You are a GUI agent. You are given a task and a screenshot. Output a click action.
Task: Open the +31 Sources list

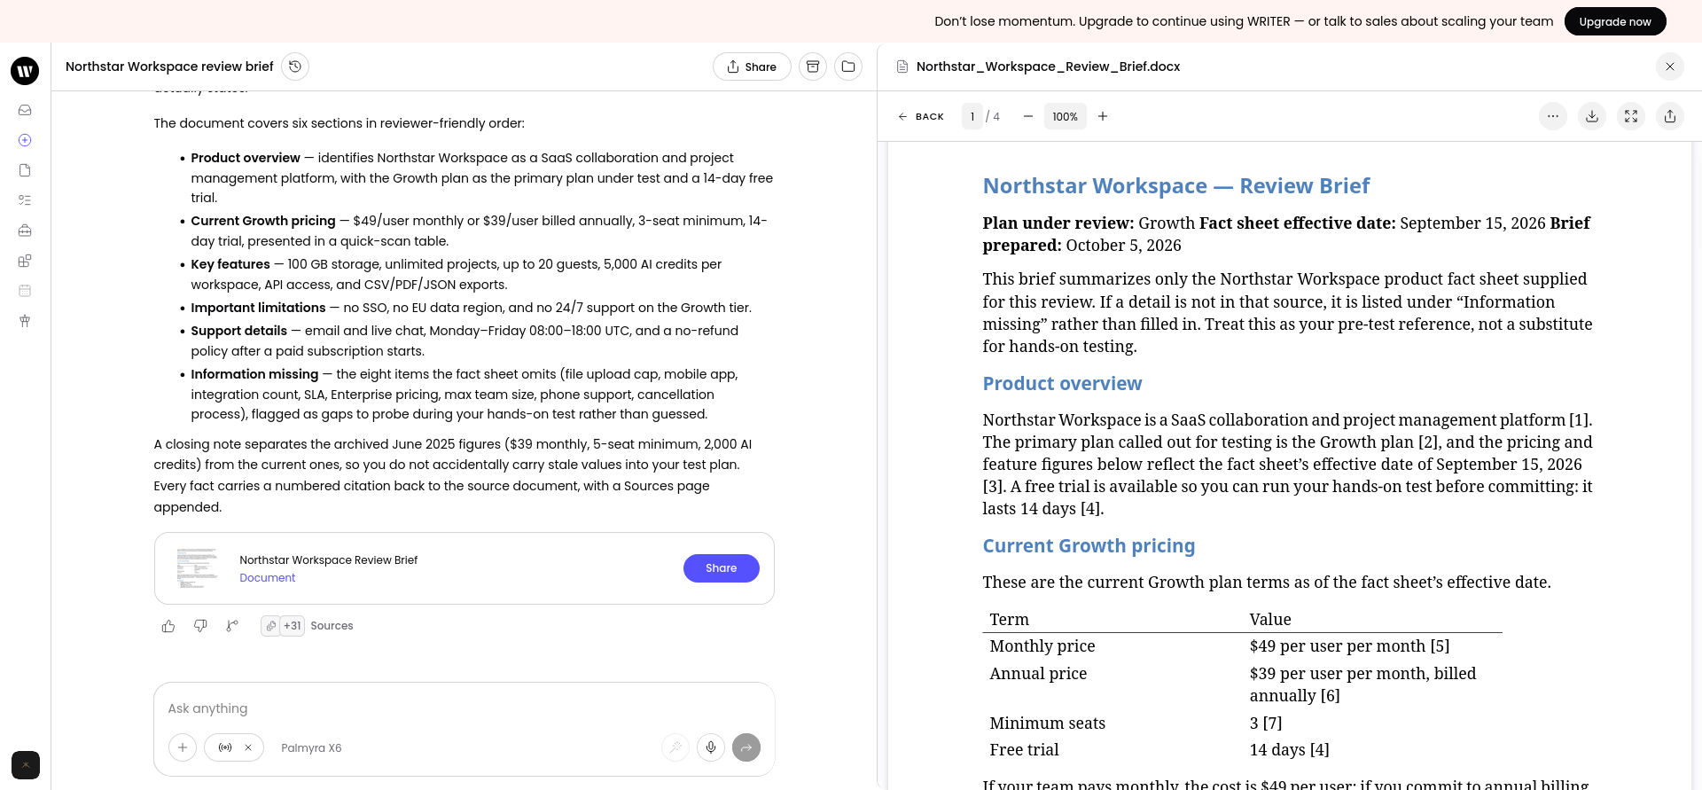(x=308, y=626)
